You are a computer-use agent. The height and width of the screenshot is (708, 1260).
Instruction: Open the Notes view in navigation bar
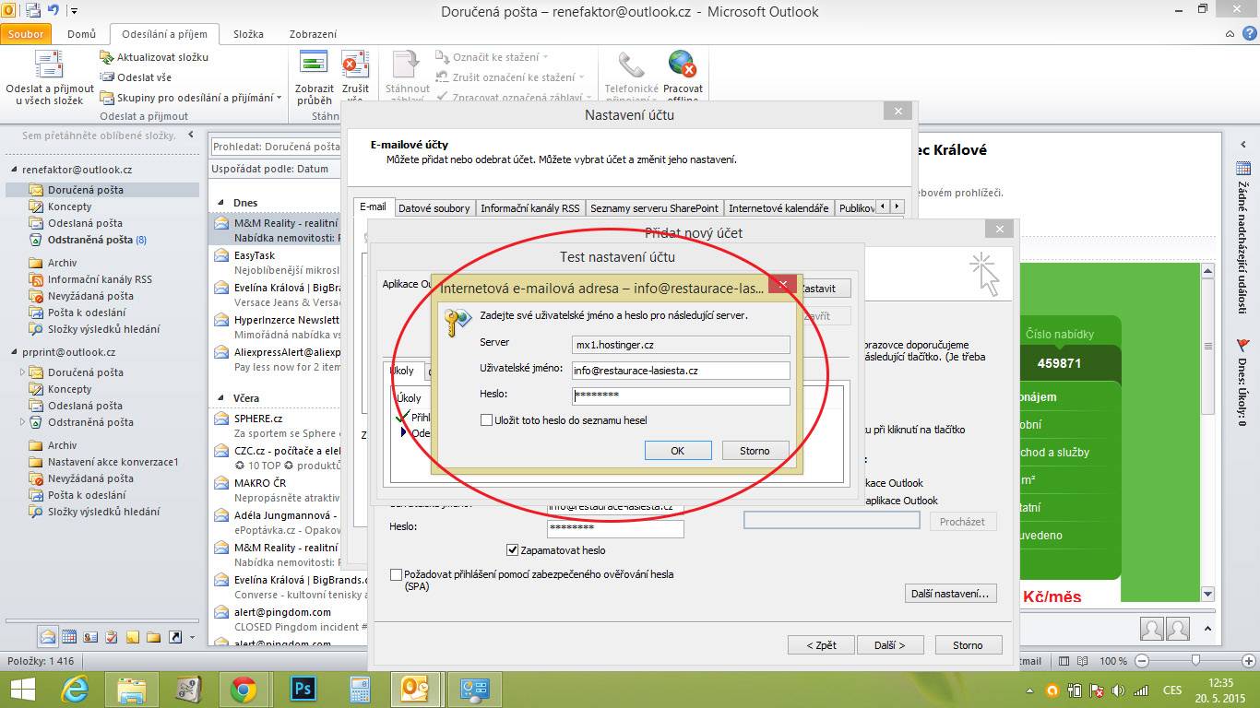[133, 636]
